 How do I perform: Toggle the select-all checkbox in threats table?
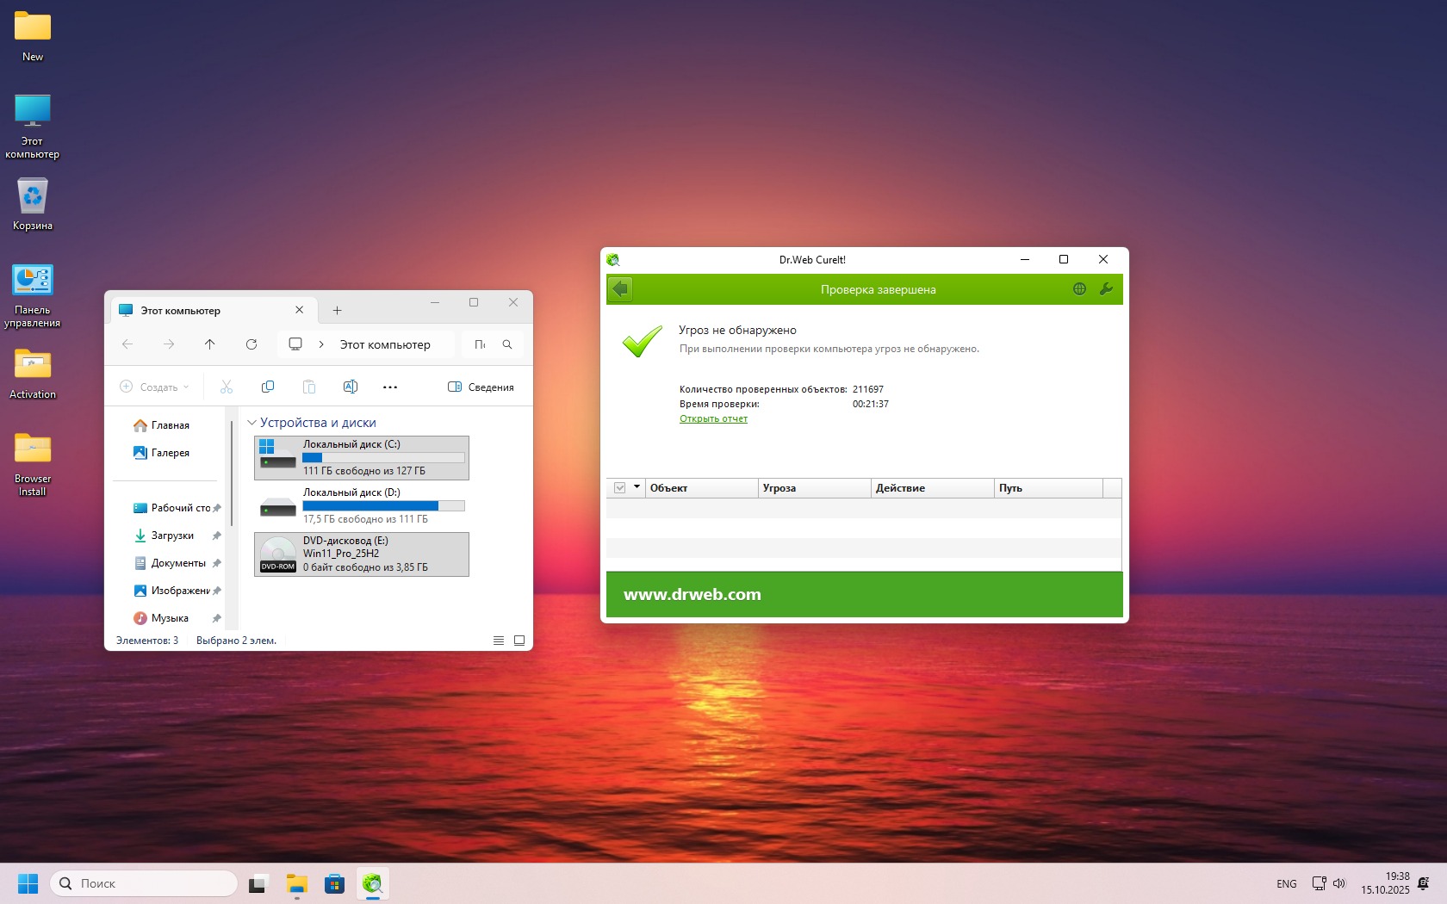[619, 488]
